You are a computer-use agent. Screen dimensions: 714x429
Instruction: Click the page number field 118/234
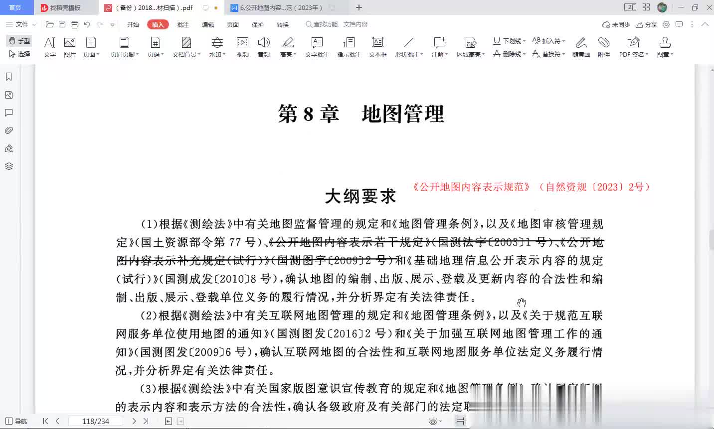(x=96, y=421)
